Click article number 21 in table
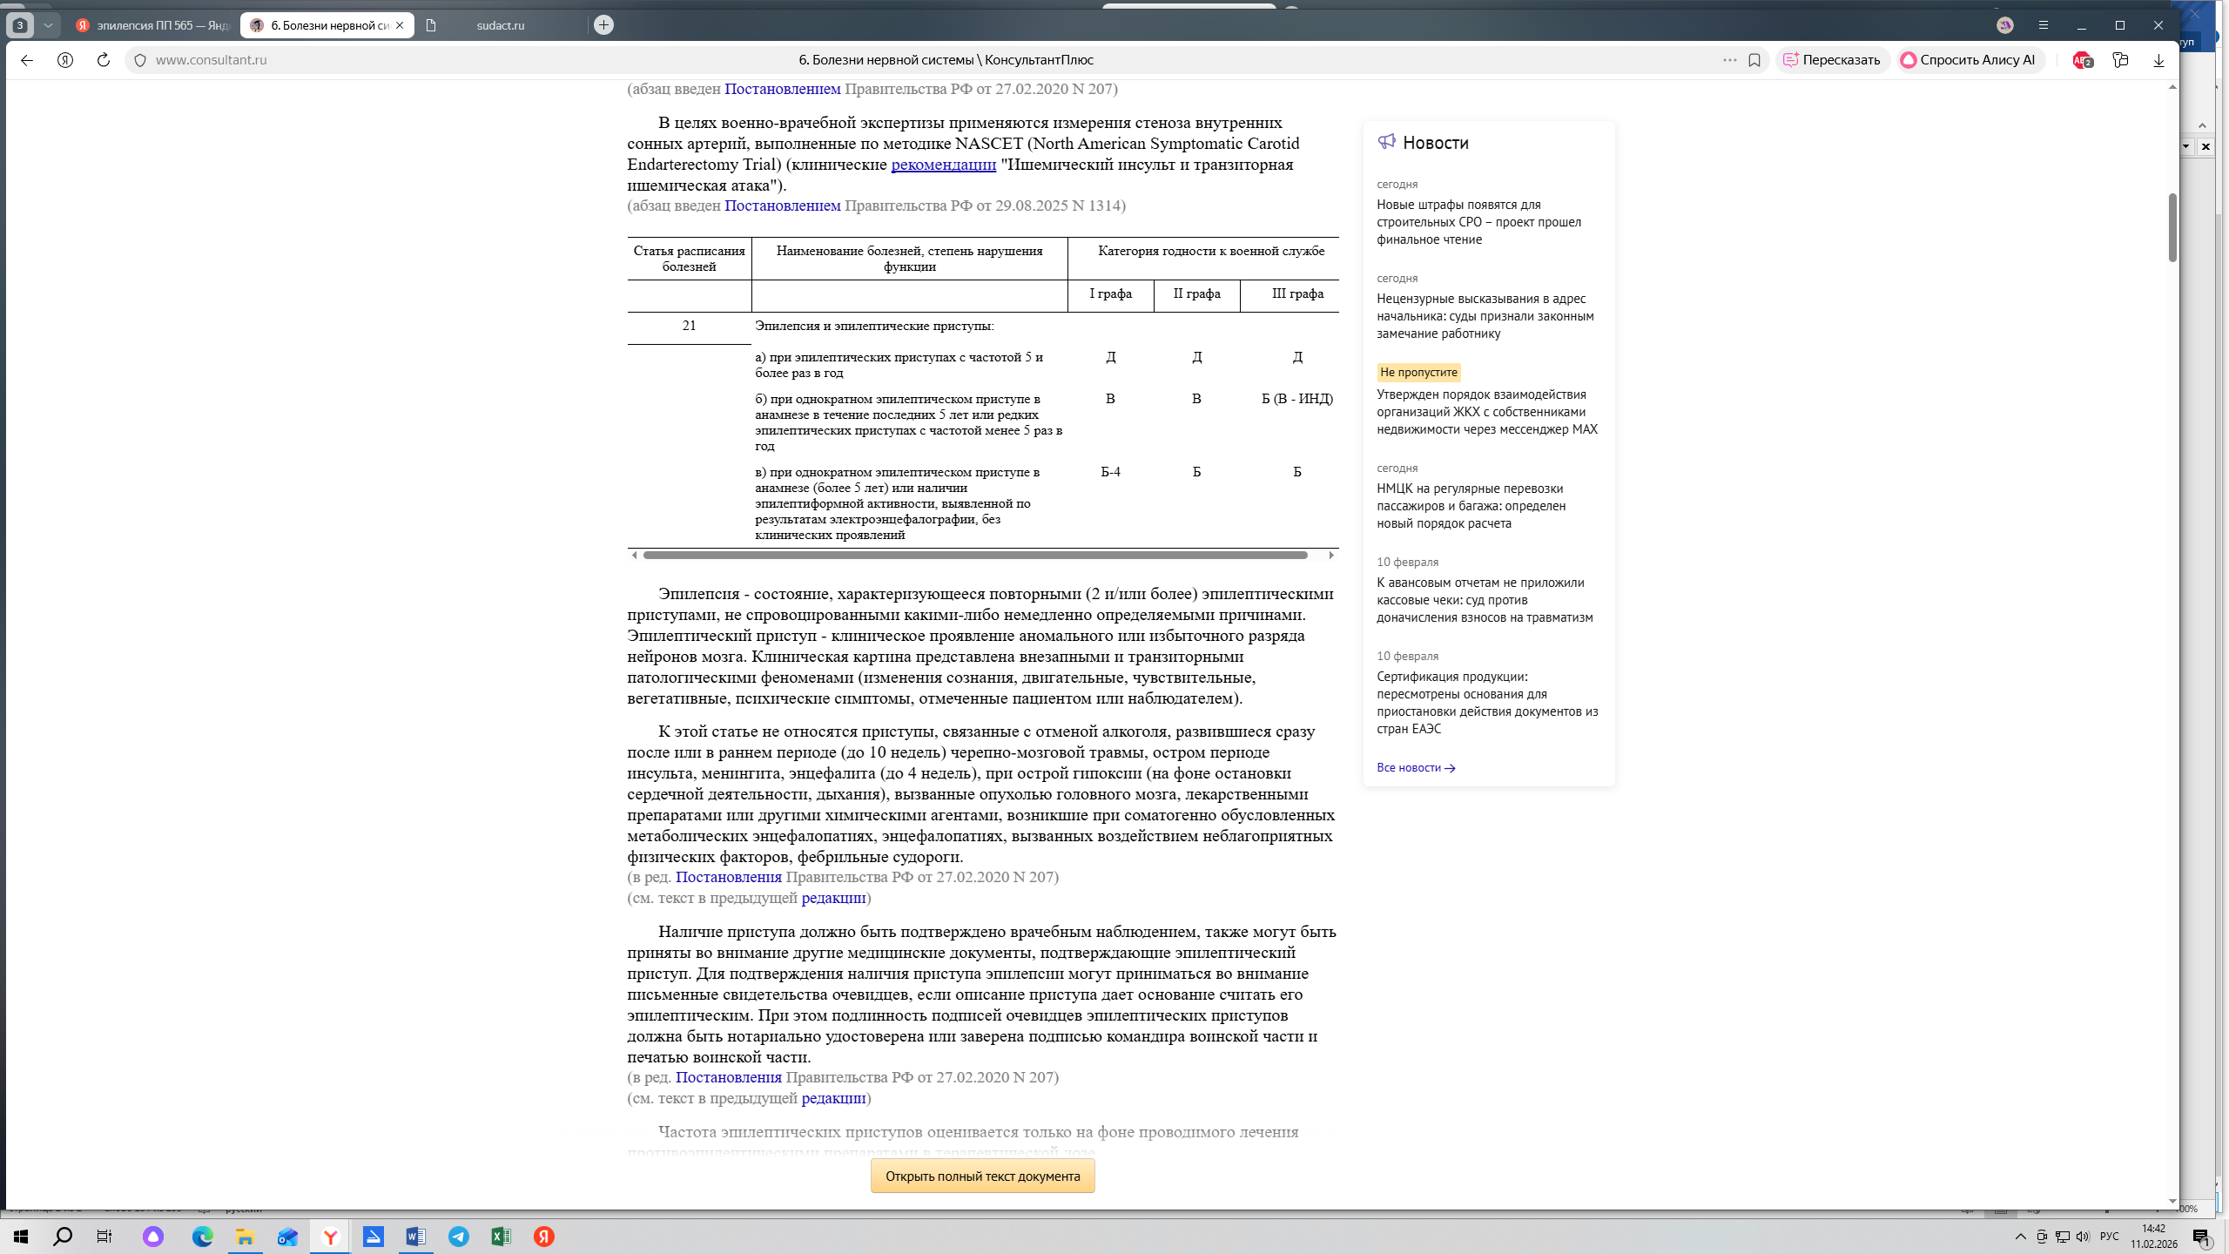 click(x=689, y=326)
